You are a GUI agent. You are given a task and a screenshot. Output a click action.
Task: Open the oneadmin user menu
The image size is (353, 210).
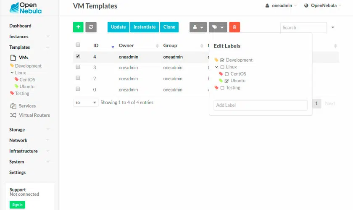(x=281, y=5)
